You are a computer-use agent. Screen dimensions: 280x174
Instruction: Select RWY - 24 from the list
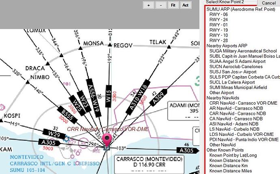(x=219, y=19)
